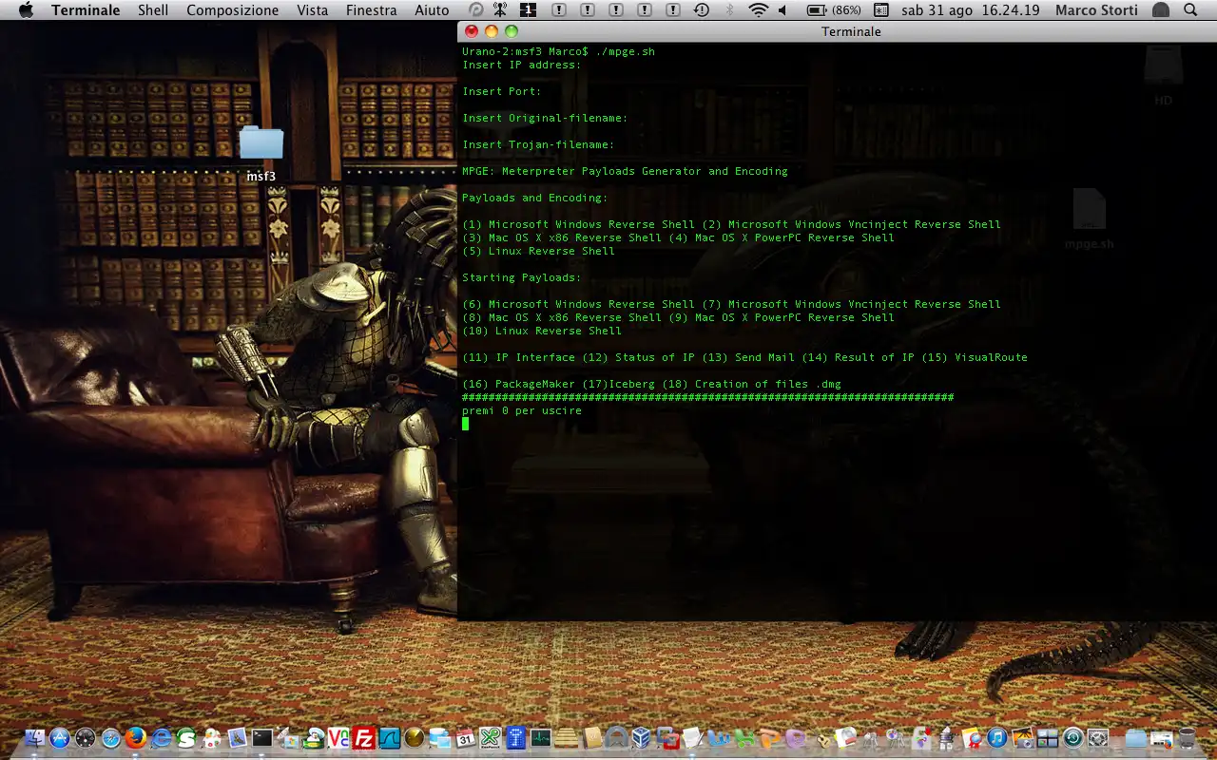Open Microsoft PowerPoint icon in Dock
The image size is (1217, 760).
[770, 738]
